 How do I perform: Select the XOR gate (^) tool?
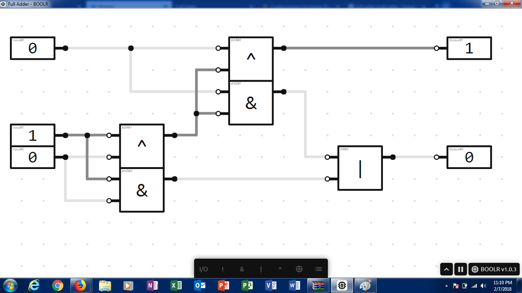[280, 269]
